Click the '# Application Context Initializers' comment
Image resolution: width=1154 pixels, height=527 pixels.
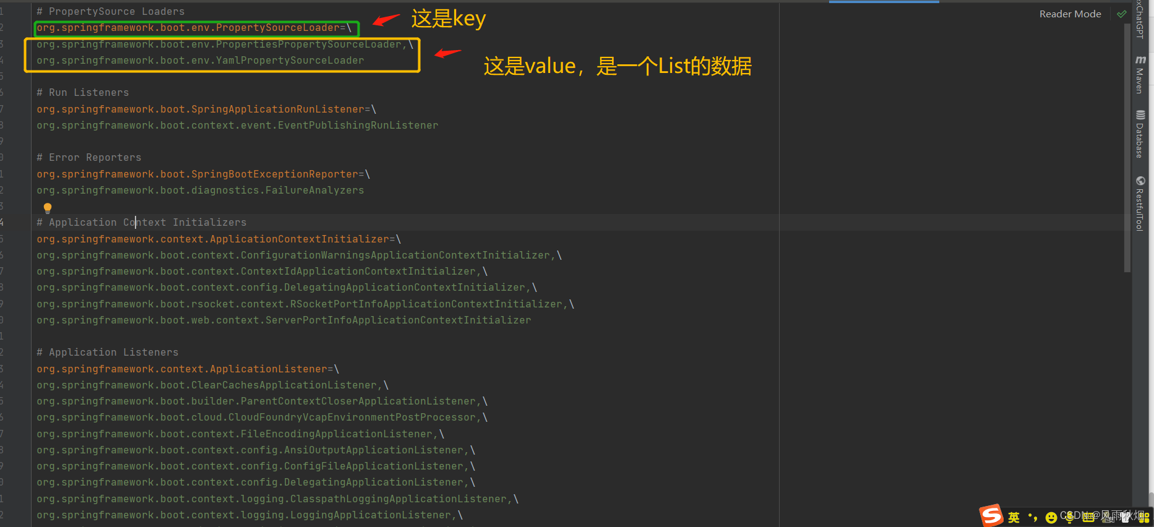pos(141,223)
